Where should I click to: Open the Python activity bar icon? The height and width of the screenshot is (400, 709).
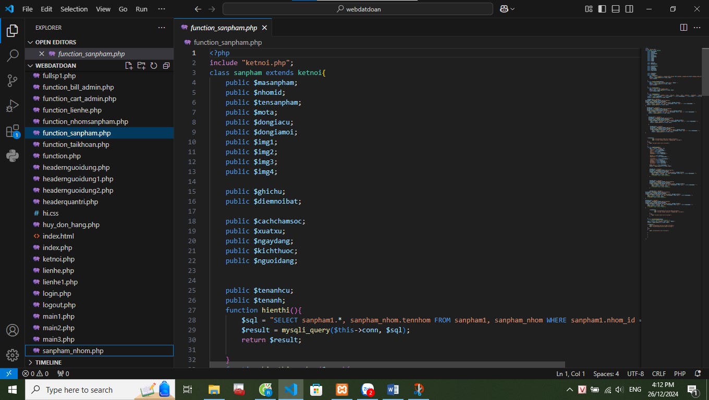[13, 156]
